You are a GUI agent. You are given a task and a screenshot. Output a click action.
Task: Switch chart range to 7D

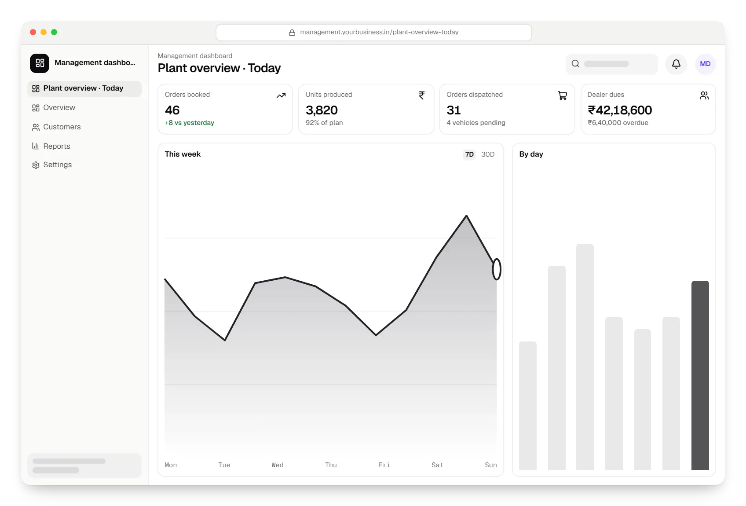[469, 154]
